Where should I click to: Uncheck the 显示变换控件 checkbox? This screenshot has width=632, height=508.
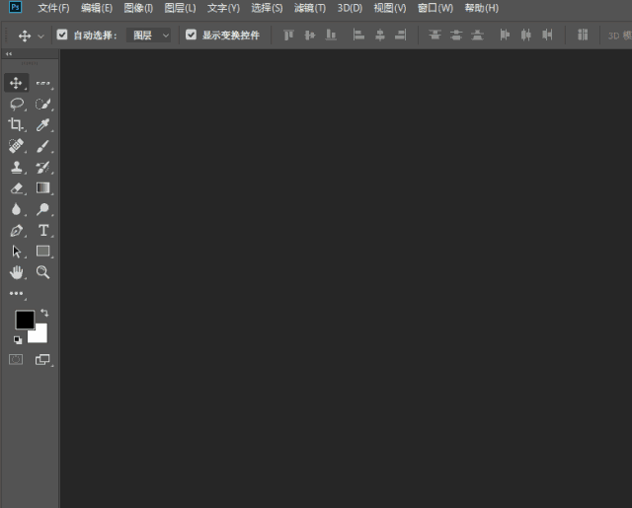(191, 35)
